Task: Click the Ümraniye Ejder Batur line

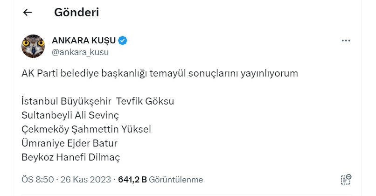Action: click(70, 143)
